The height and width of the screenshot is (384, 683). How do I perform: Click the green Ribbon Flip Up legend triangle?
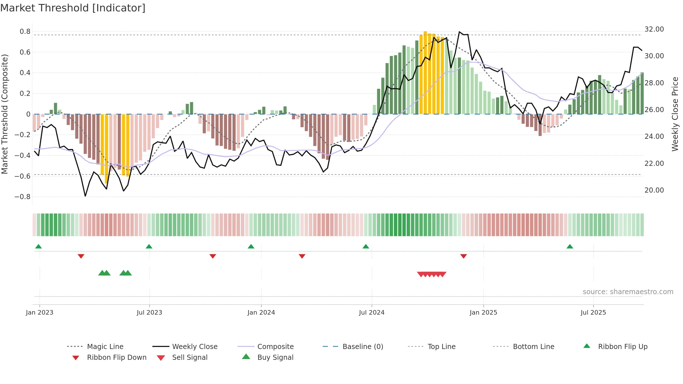tap(587, 346)
